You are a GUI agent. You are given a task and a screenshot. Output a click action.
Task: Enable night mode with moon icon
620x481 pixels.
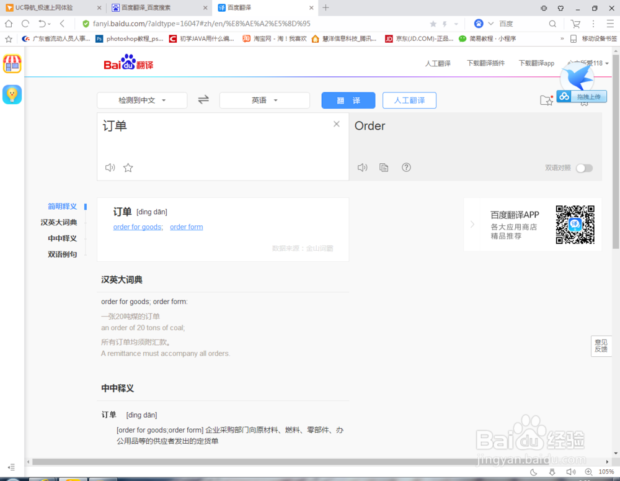(534, 472)
